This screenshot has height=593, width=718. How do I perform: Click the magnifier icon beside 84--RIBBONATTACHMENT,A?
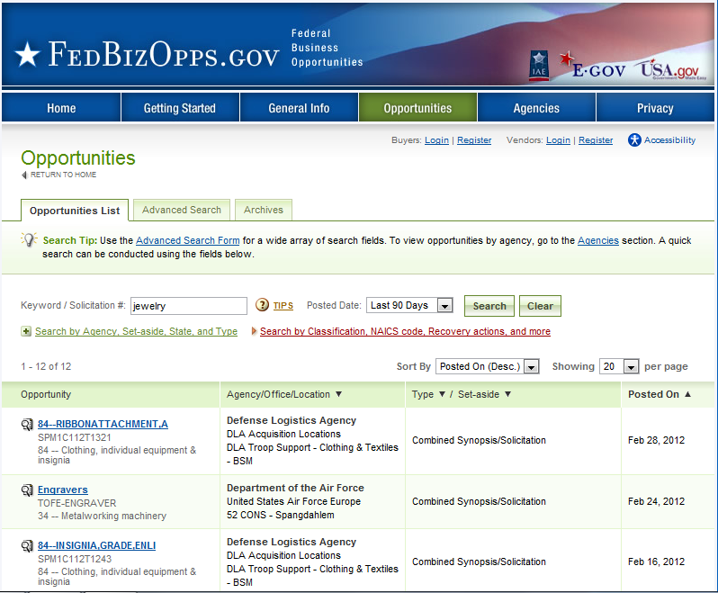(x=28, y=425)
